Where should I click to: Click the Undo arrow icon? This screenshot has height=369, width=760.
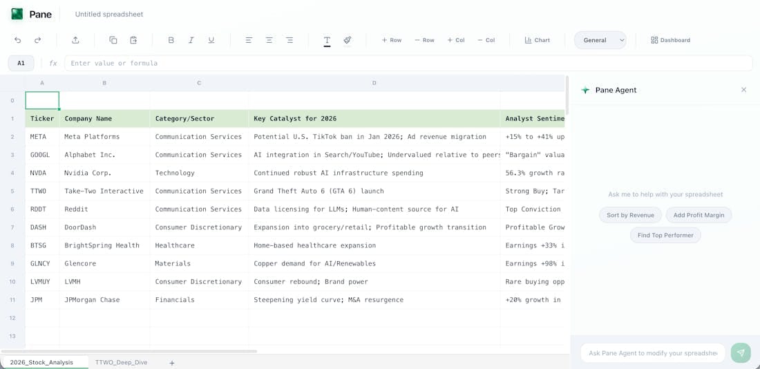tap(18, 40)
